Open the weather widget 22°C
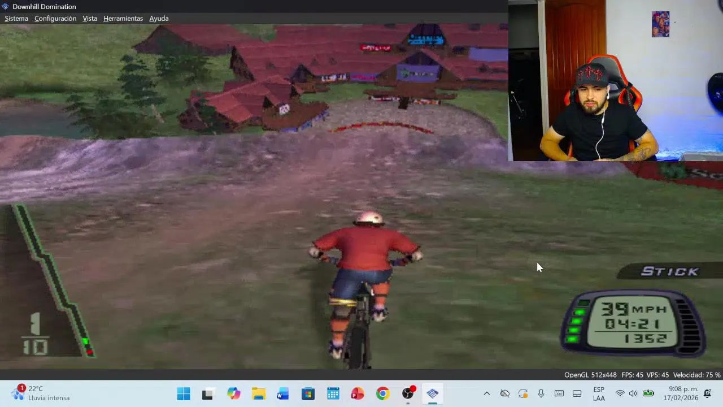This screenshot has width=723, height=407. 40,393
